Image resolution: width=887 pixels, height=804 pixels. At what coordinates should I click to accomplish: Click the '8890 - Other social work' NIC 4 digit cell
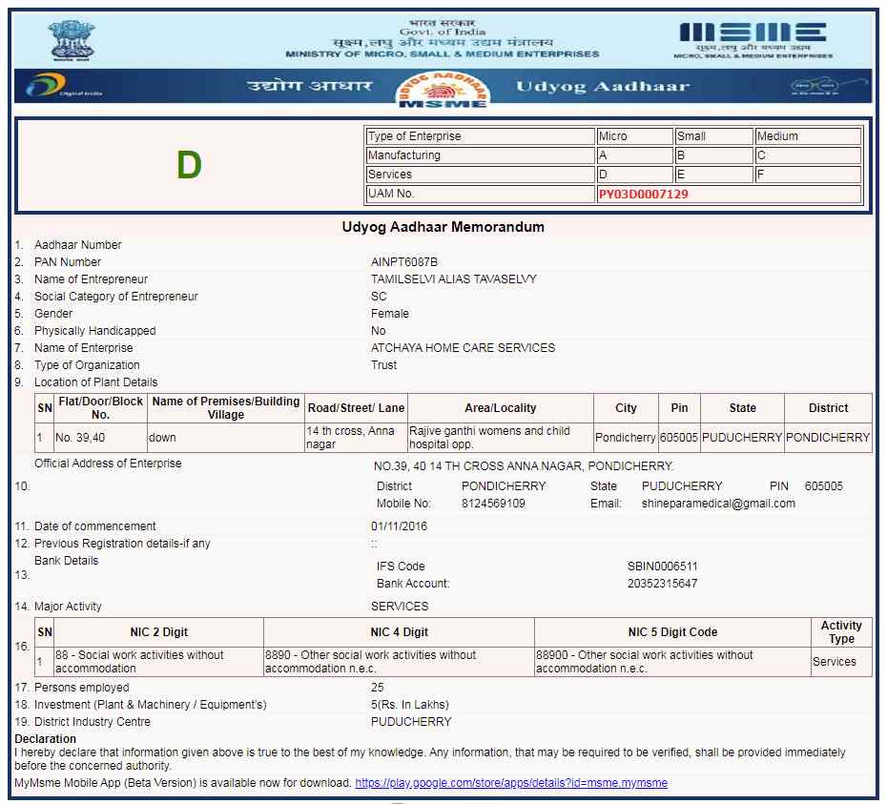click(x=399, y=662)
